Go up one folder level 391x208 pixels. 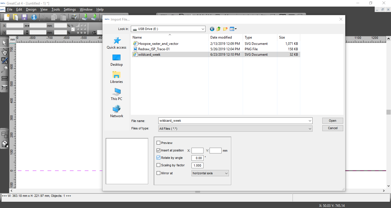[x=219, y=29]
